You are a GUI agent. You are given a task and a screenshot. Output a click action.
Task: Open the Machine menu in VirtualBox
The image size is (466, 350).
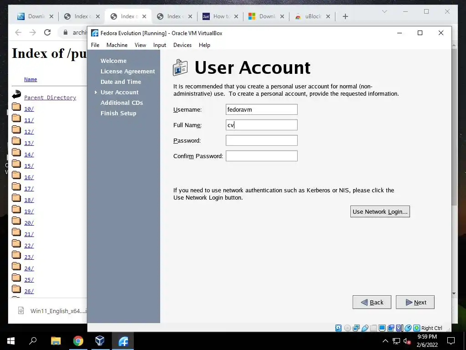(117, 45)
